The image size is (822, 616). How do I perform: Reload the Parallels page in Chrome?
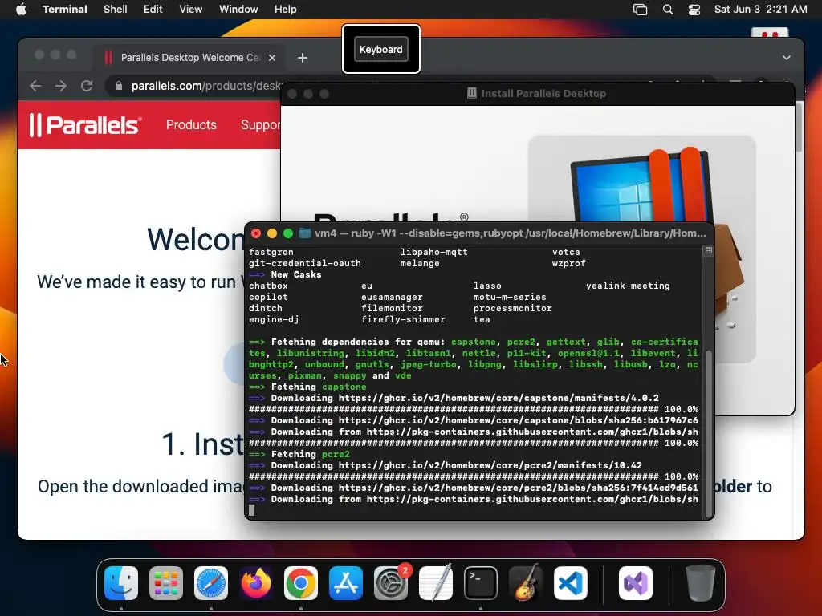coord(87,86)
